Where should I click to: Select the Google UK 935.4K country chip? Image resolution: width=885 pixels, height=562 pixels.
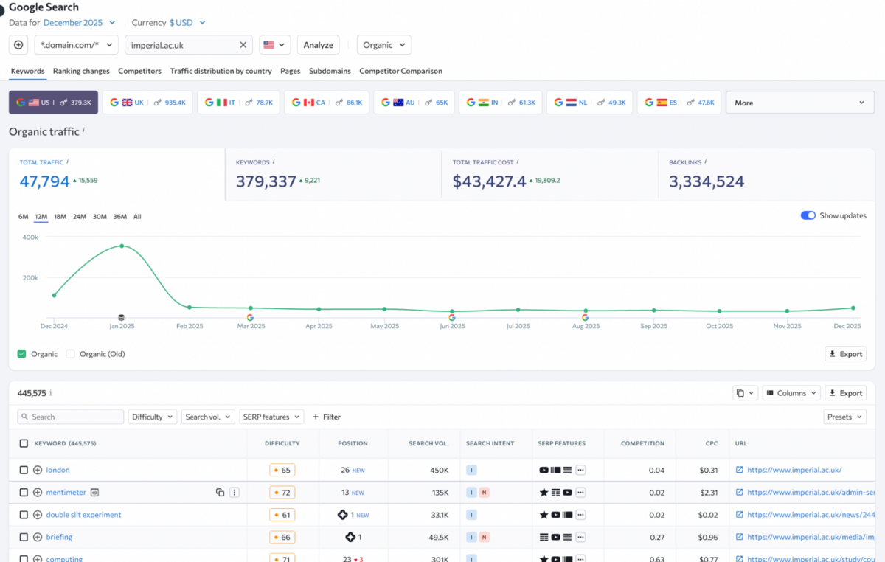tap(147, 103)
